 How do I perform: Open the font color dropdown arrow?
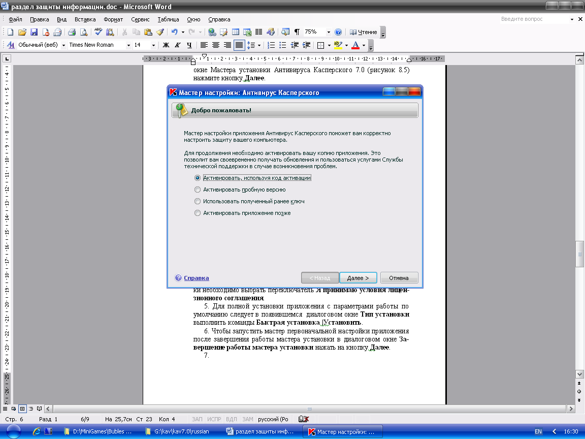(364, 45)
